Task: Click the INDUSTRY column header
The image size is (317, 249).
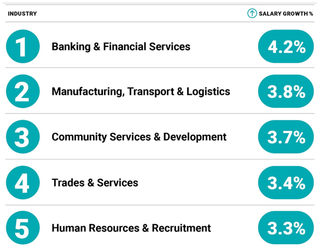Action: [22, 13]
